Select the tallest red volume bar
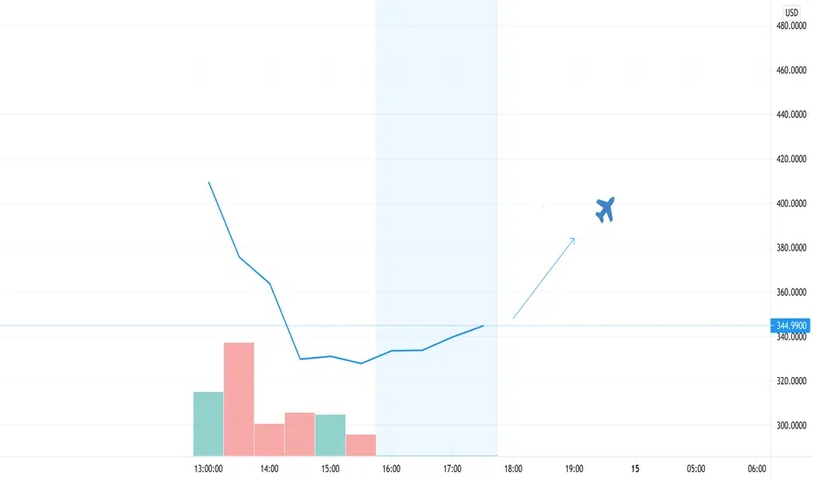 pos(239,399)
